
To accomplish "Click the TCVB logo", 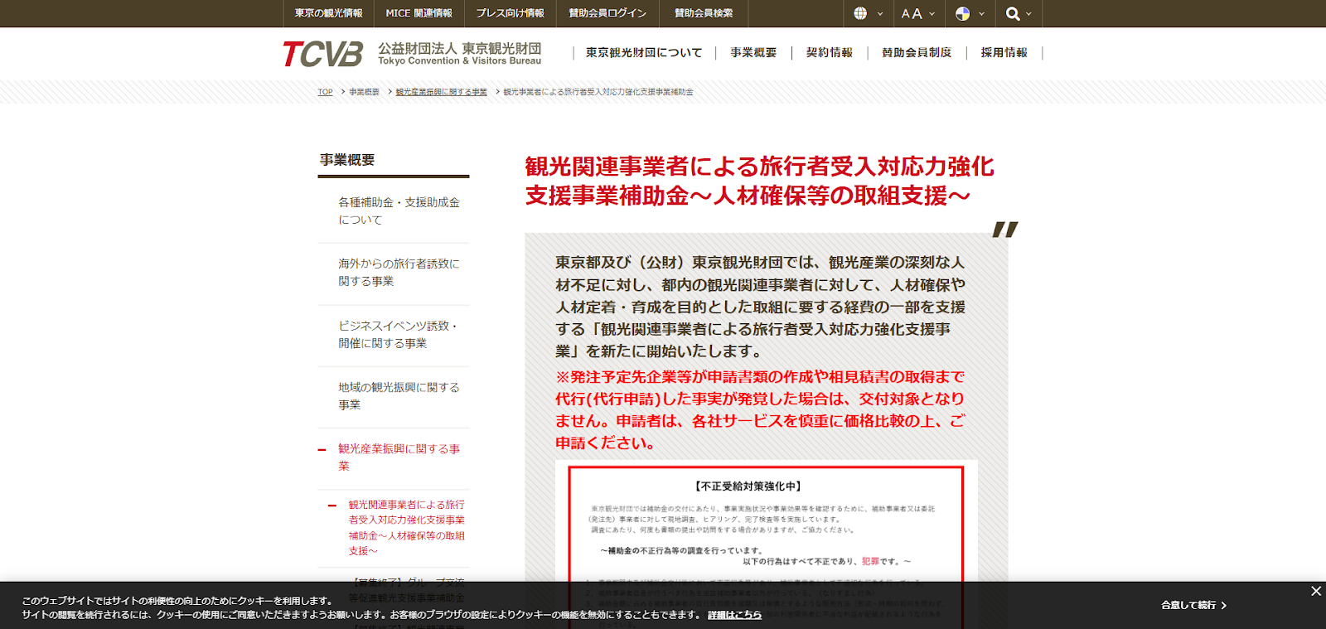I will (322, 54).
